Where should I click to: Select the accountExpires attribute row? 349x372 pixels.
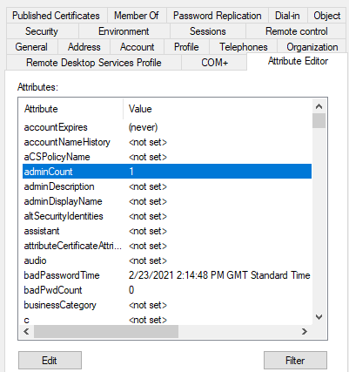coord(167,127)
